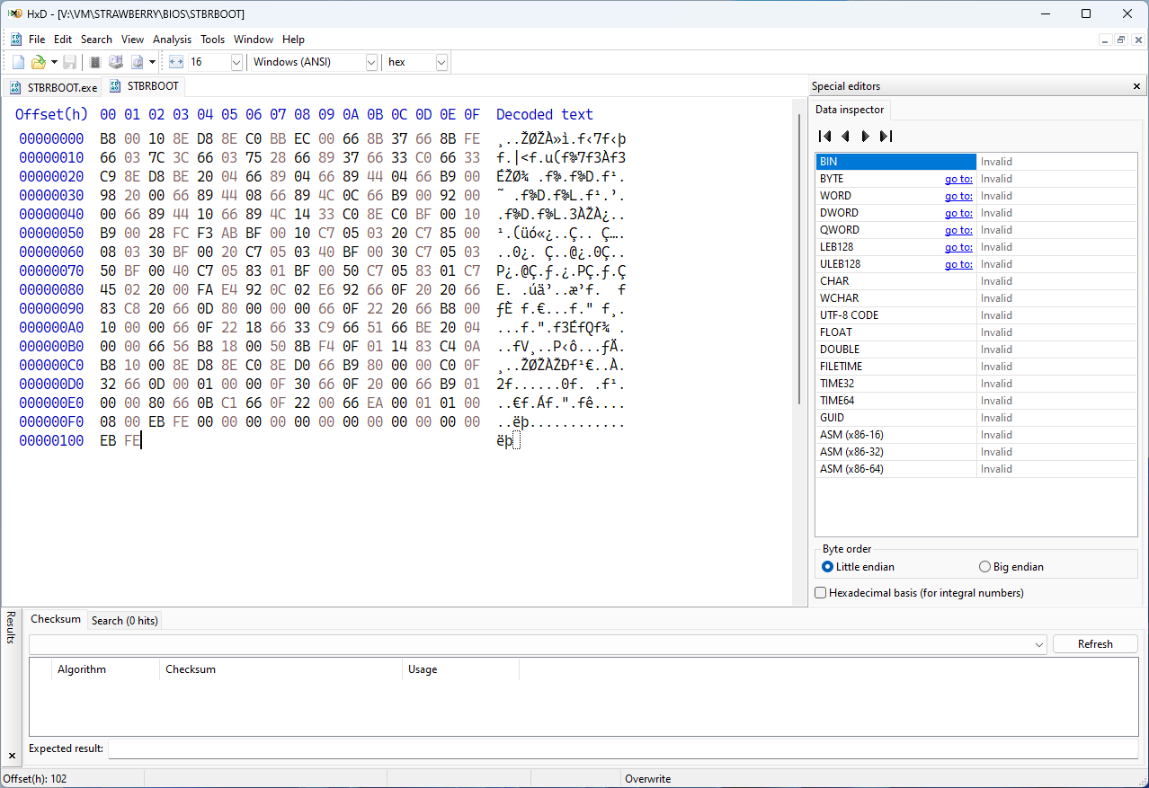
Task: Open the Analysis menu
Action: point(172,40)
